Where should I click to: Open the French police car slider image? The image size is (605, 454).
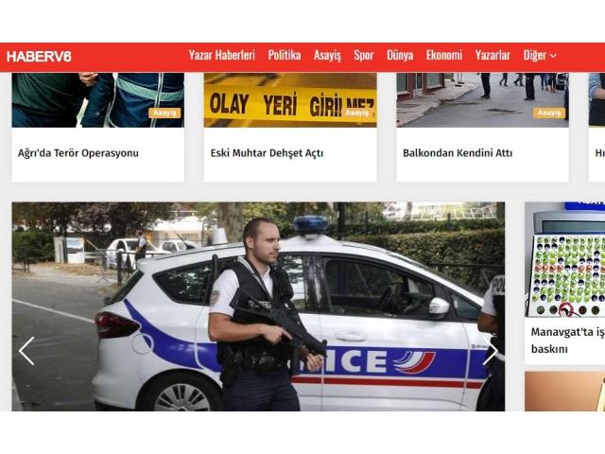[x=258, y=306]
